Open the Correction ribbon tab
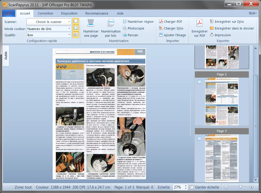Viewport: 261px width, 193px height. [45, 13]
